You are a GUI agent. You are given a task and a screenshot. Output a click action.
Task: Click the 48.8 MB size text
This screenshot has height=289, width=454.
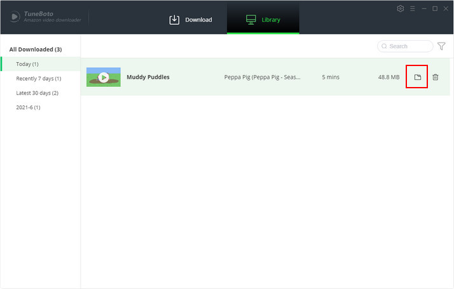(x=389, y=77)
